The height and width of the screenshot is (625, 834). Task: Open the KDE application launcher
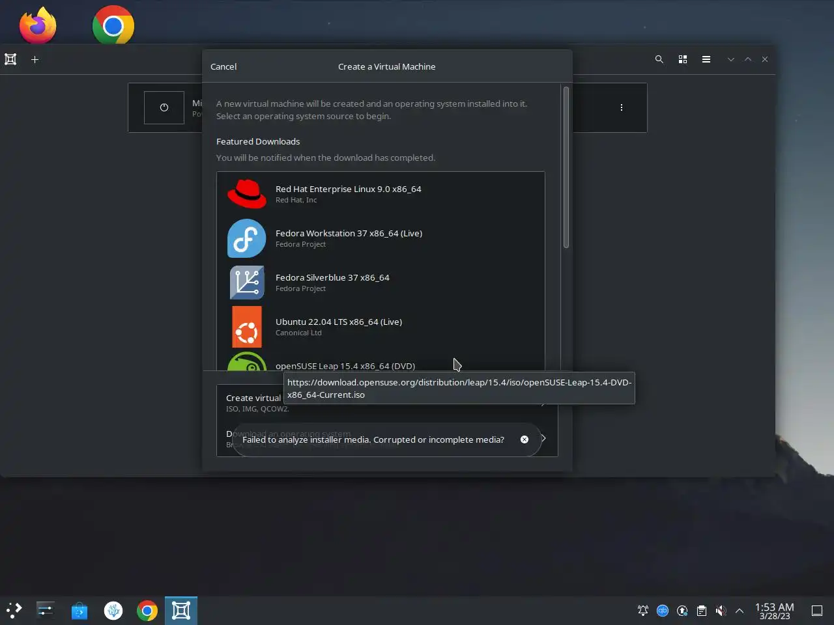[x=14, y=611]
